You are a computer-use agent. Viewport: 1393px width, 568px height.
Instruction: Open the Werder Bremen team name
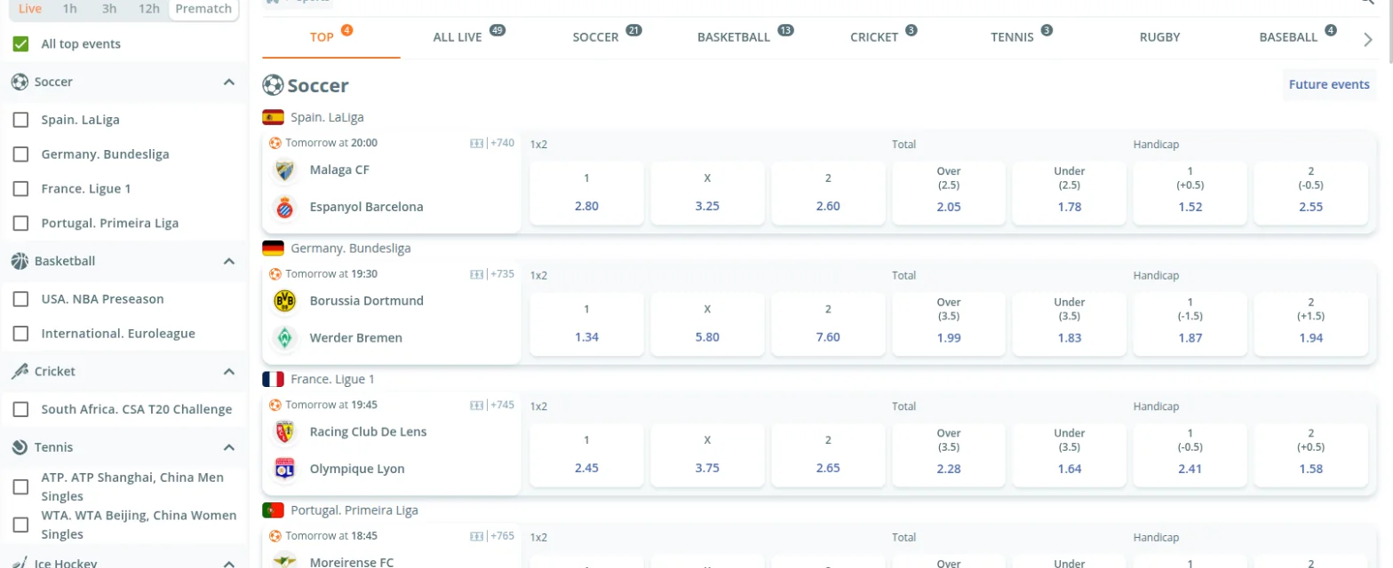(356, 337)
